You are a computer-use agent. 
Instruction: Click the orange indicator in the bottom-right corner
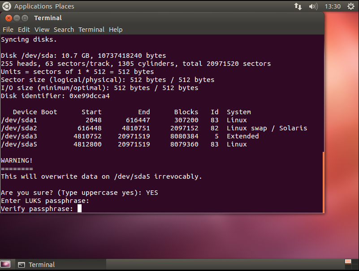(x=348, y=260)
